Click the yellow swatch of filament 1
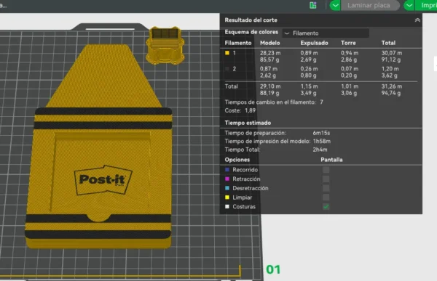437x281 pixels. coord(227,53)
